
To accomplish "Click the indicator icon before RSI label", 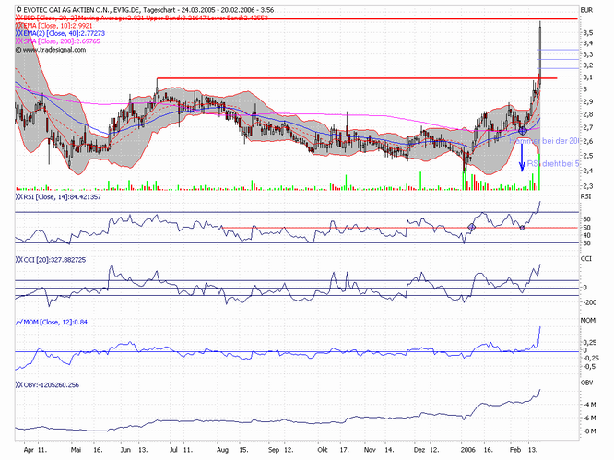I will coord(19,197).
